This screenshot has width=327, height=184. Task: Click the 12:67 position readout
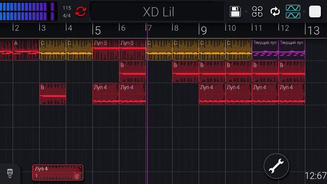[316, 176]
